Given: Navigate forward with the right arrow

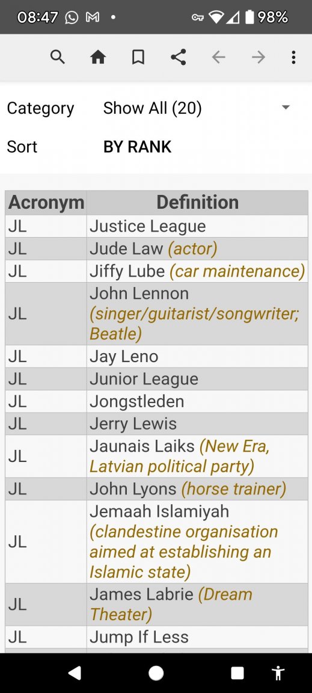Looking at the screenshot, I should click(258, 57).
